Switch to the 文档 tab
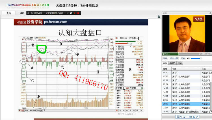 [8, 13]
